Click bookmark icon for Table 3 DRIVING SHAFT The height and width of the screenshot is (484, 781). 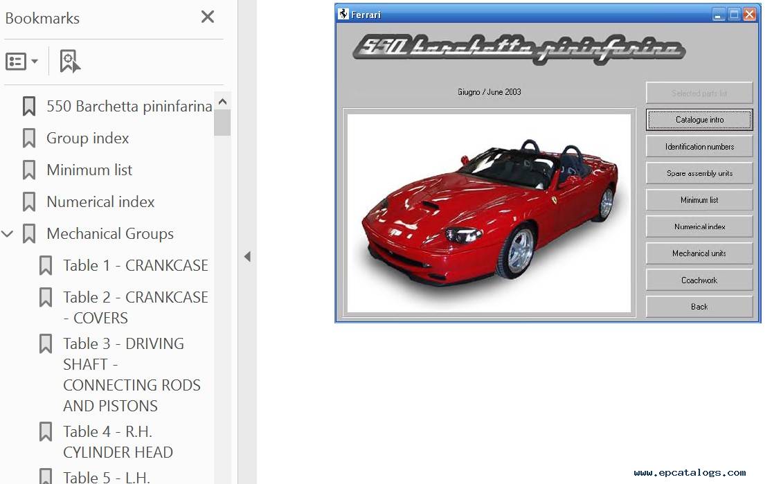(45, 343)
